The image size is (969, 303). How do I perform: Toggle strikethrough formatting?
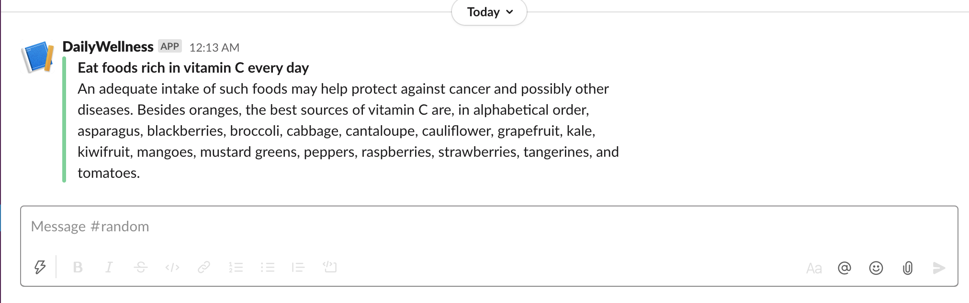(140, 267)
